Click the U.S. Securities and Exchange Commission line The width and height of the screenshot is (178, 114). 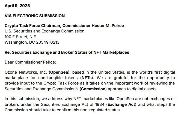[44, 31]
